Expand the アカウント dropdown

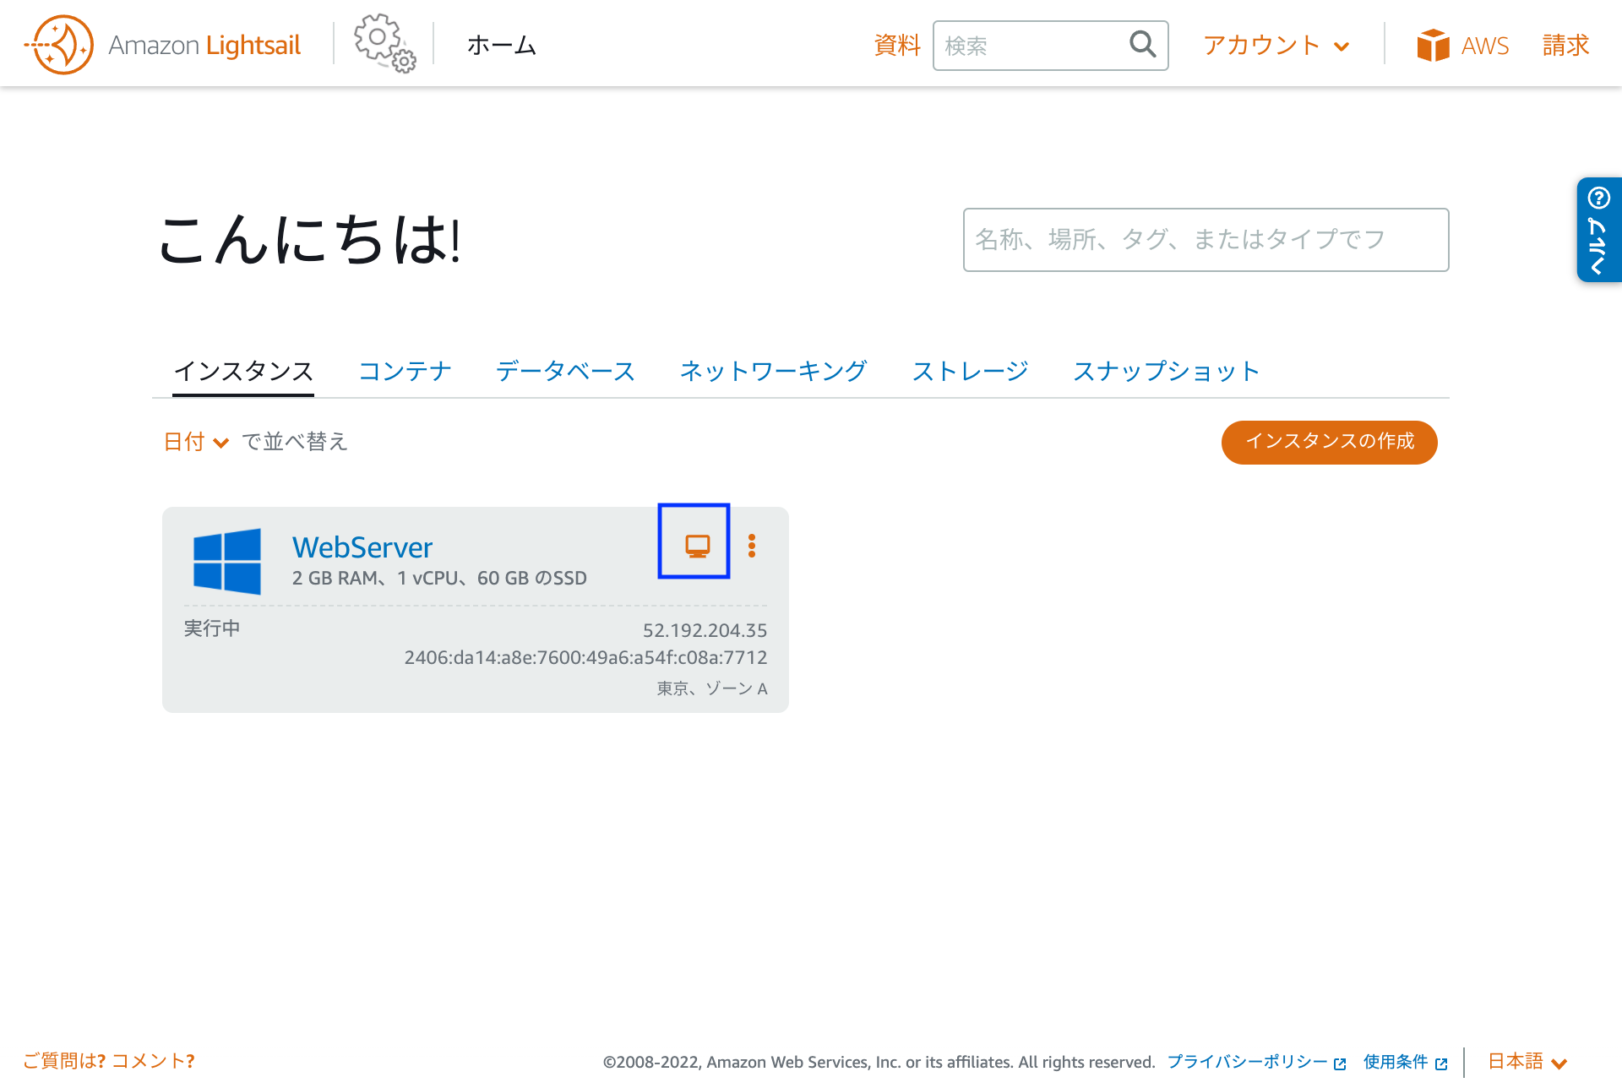(1276, 46)
